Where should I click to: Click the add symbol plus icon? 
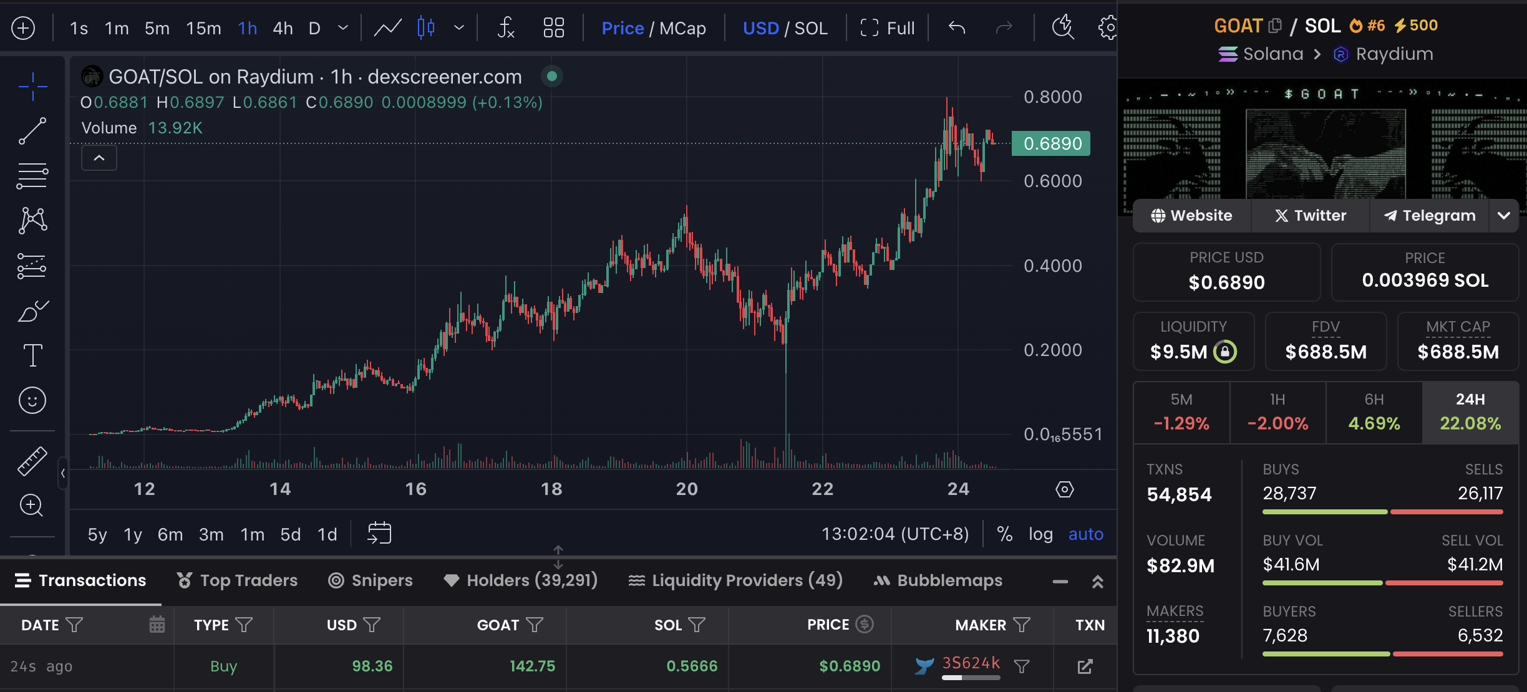pos(23,28)
